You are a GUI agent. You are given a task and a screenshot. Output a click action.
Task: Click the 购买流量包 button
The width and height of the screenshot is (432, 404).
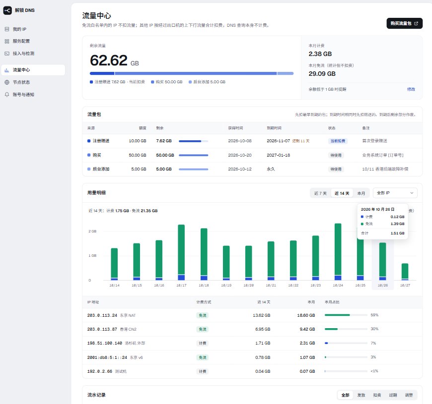pos(405,23)
